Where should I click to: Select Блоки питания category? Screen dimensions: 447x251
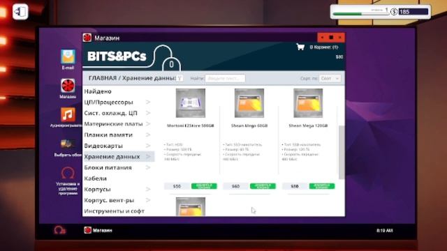tap(108, 167)
